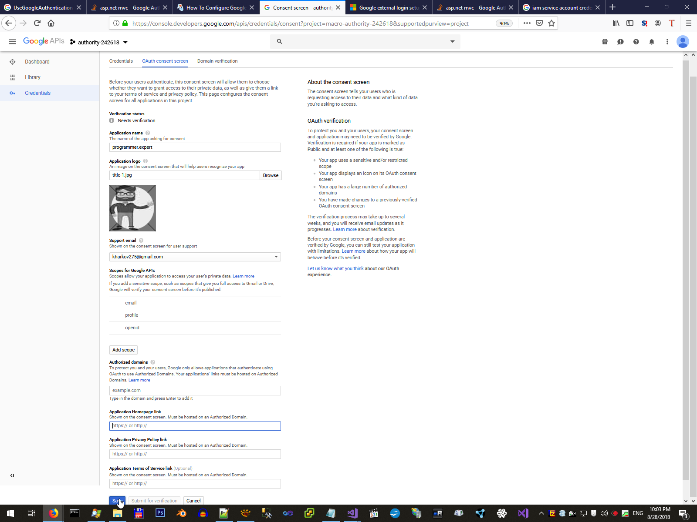This screenshot has height=522, width=697.
Task: Click the help icon next to Application logo
Action: pyautogui.click(x=145, y=161)
